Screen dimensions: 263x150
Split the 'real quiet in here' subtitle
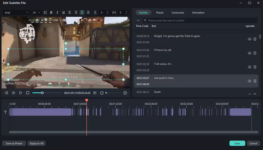(250, 81)
